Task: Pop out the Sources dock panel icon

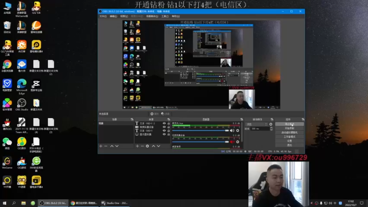Action: tap(168, 120)
